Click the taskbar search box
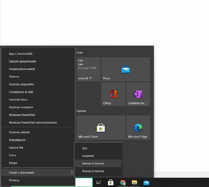 tap(84, 182)
